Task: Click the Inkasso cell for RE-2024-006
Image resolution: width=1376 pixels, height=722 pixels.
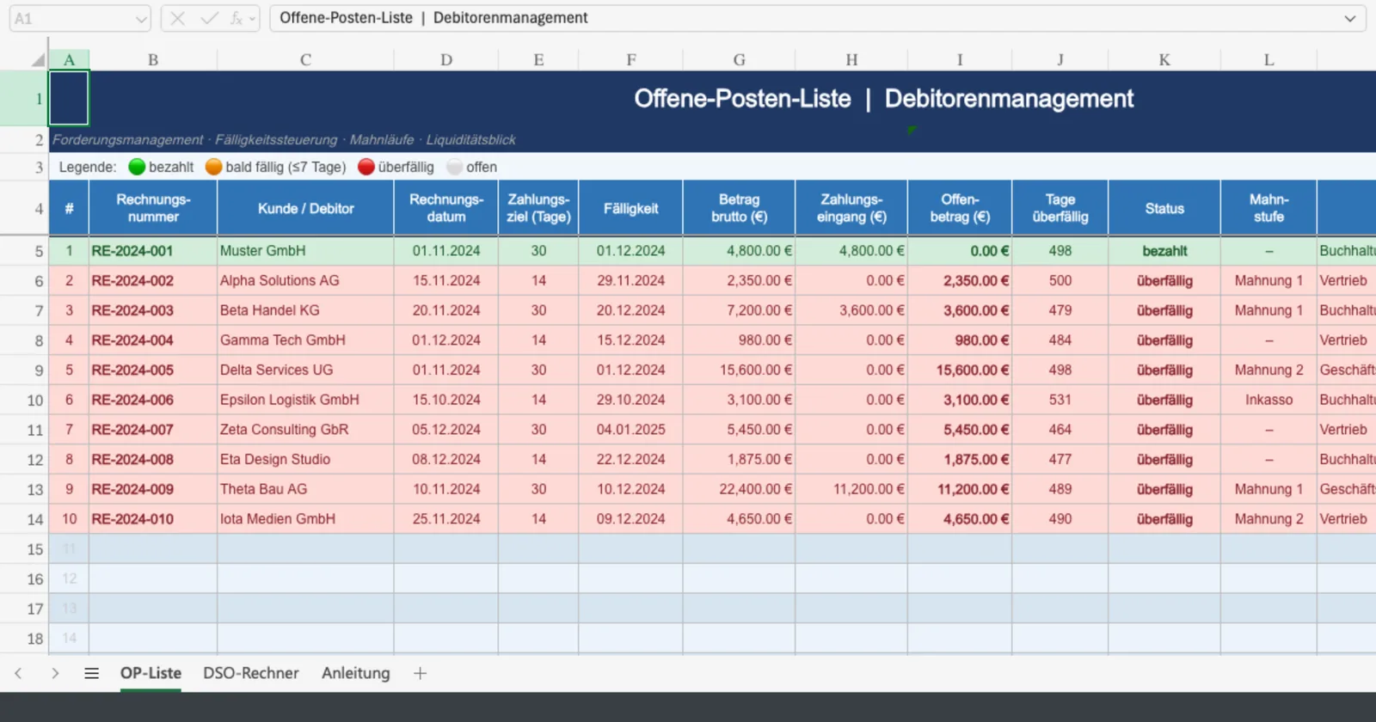Action: (1268, 400)
